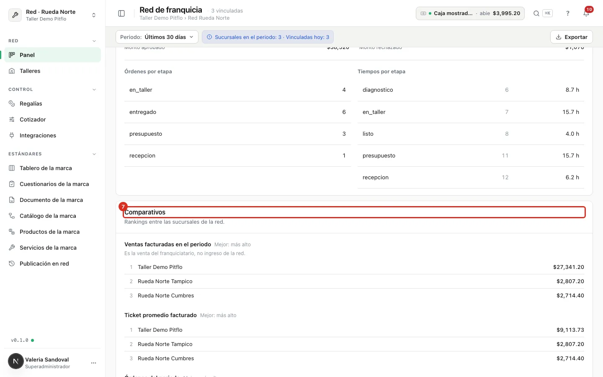The width and height of the screenshot is (603, 377).
Task: Click the Regalías coins icon
Action: coord(12,103)
